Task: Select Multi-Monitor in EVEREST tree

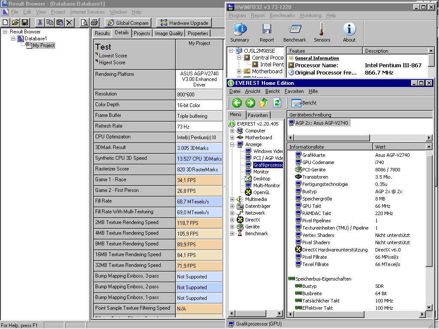Action: [267, 185]
